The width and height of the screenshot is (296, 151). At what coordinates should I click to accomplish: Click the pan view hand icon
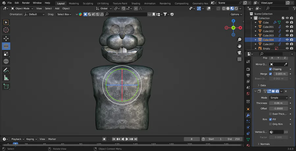(x=239, y=46)
